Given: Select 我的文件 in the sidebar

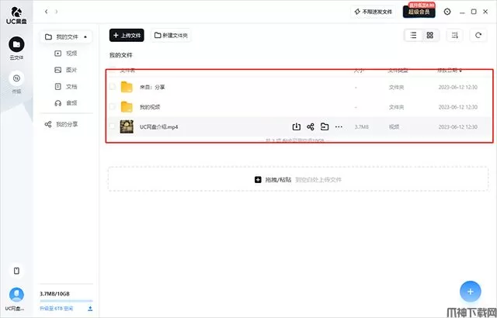Looking at the screenshot, I should coord(66,37).
